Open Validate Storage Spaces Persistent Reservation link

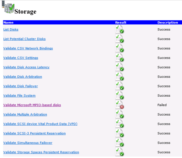pyautogui.click(x=41, y=152)
